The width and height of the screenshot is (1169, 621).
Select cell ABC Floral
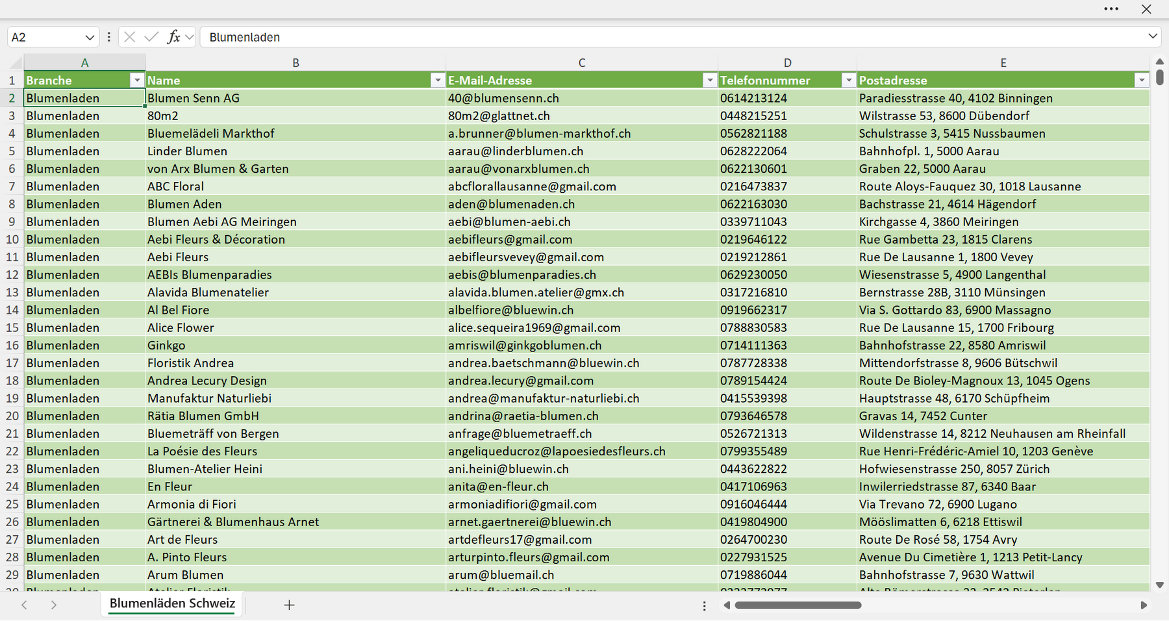pos(295,186)
